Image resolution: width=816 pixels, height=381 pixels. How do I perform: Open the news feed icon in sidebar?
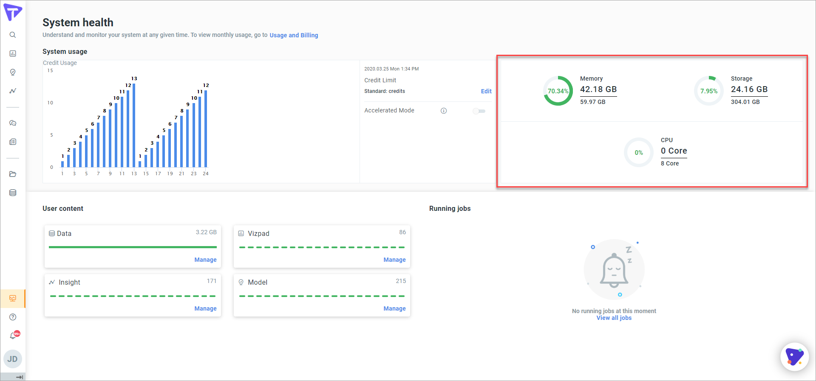pos(13,142)
